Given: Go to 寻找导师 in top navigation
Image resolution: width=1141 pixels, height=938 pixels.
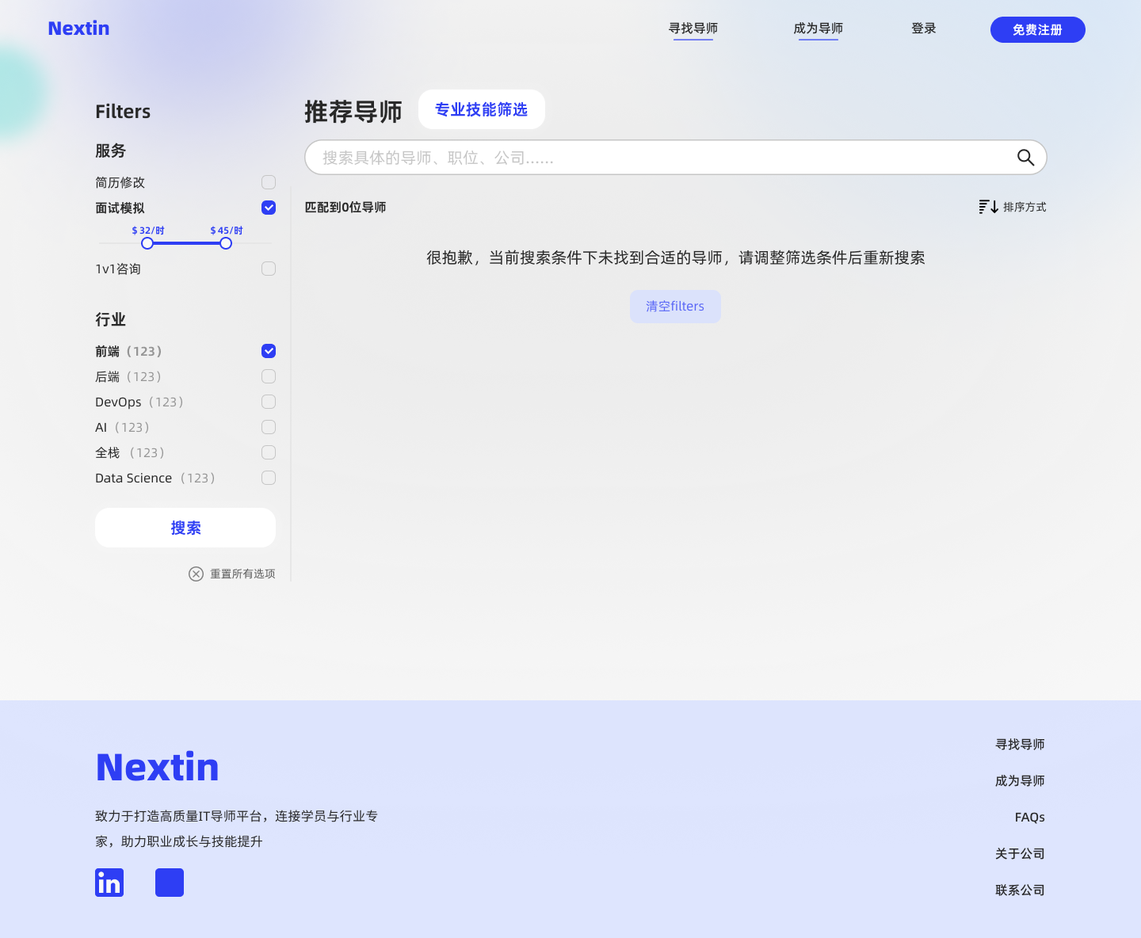Looking at the screenshot, I should click(x=693, y=29).
